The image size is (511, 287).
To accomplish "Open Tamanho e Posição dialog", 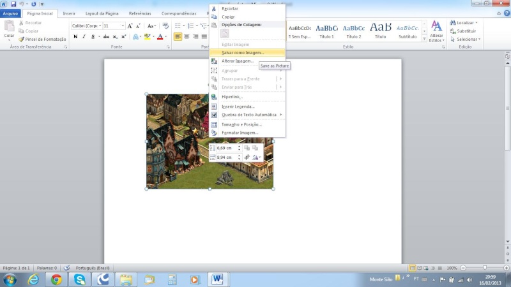I will pyautogui.click(x=247, y=124).
